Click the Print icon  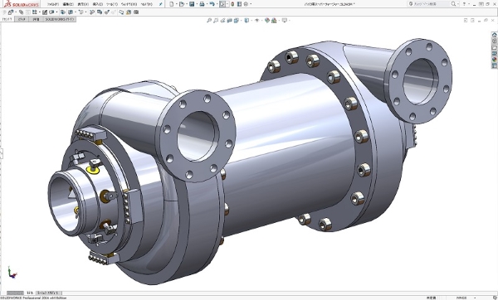tap(202, 4)
